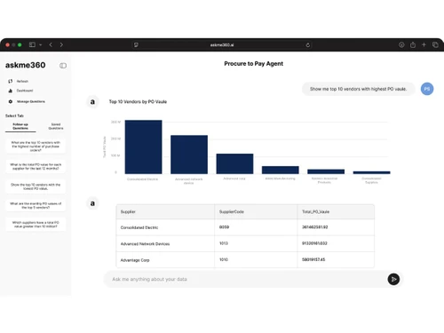Viewport: 444px width, 333px height.
Task: Reload the page in the address bar
Action: [x=308, y=45]
